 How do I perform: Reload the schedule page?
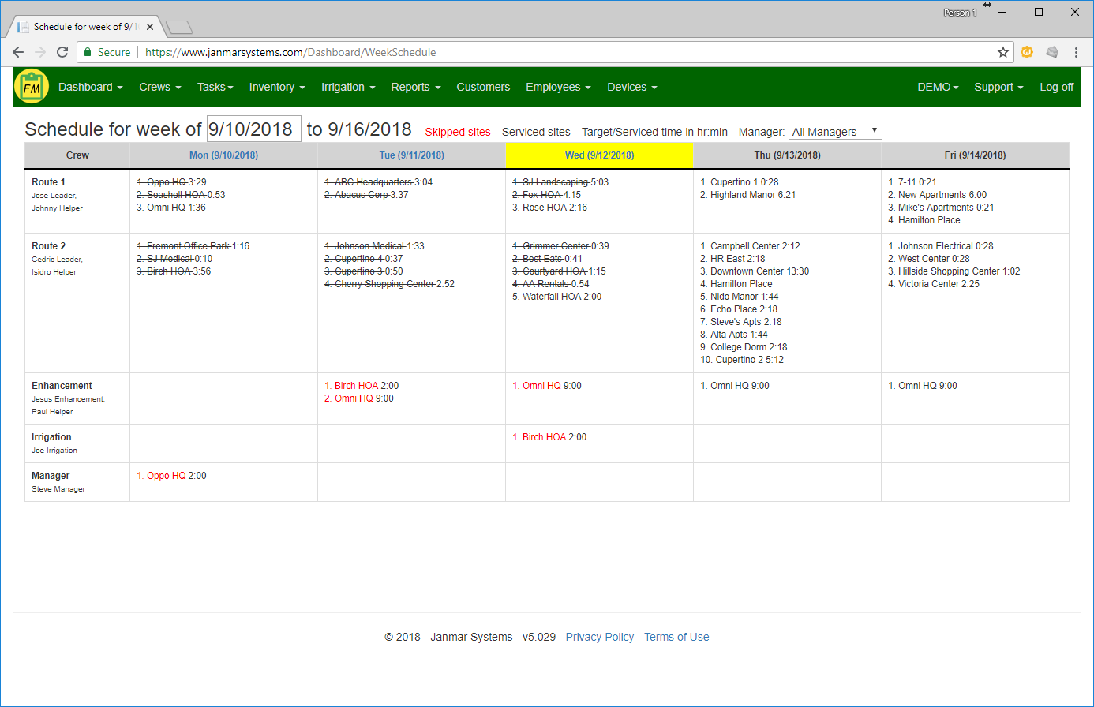[x=62, y=52]
